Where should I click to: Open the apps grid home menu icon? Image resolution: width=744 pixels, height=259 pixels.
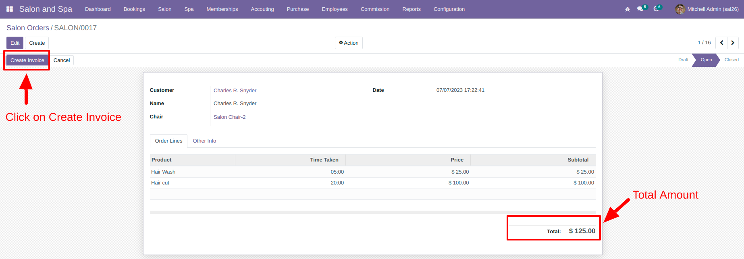pyautogui.click(x=10, y=9)
